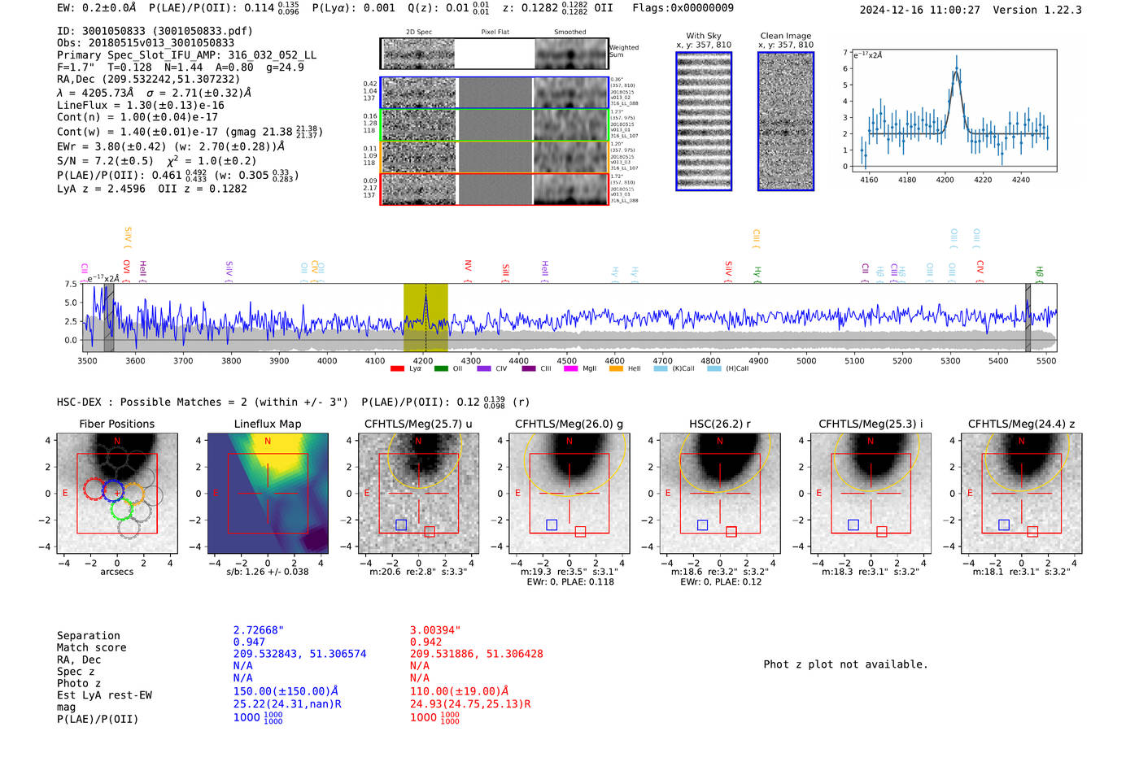The height and width of the screenshot is (775, 1139).
Task: Select the magenta MgII legend swatch
Action: (570, 368)
